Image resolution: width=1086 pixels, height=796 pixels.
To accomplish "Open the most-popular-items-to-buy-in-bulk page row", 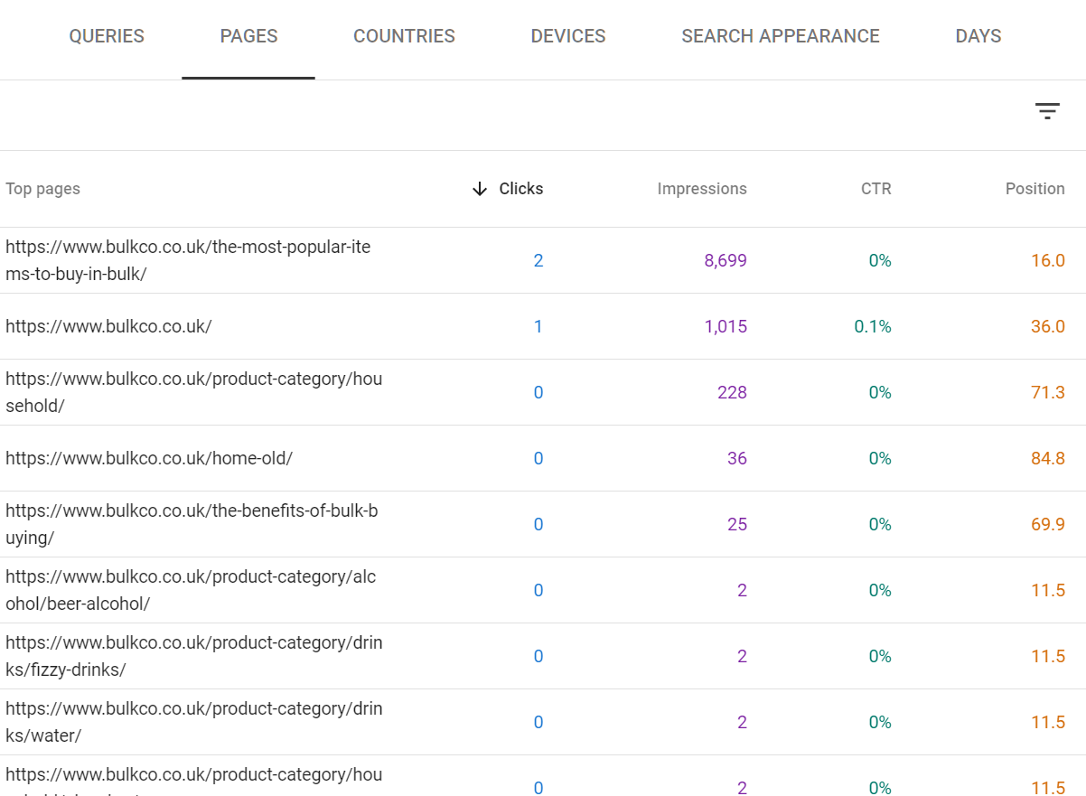I will click(x=188, y=260).
